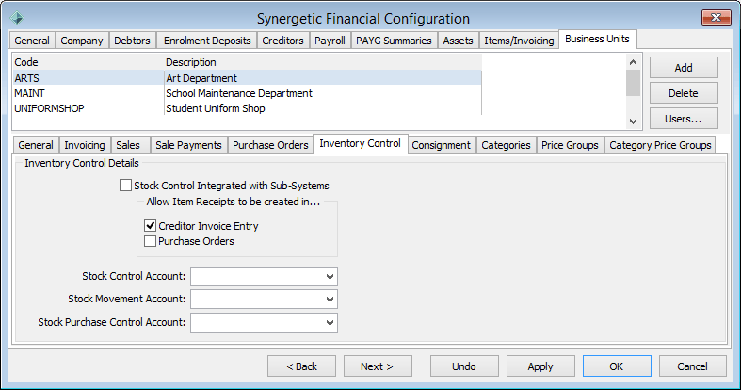Open the Purchase Orders sub-tab
Image resolution: width=741 pixels, height=390 pixels.
click(x=270, y=145)
